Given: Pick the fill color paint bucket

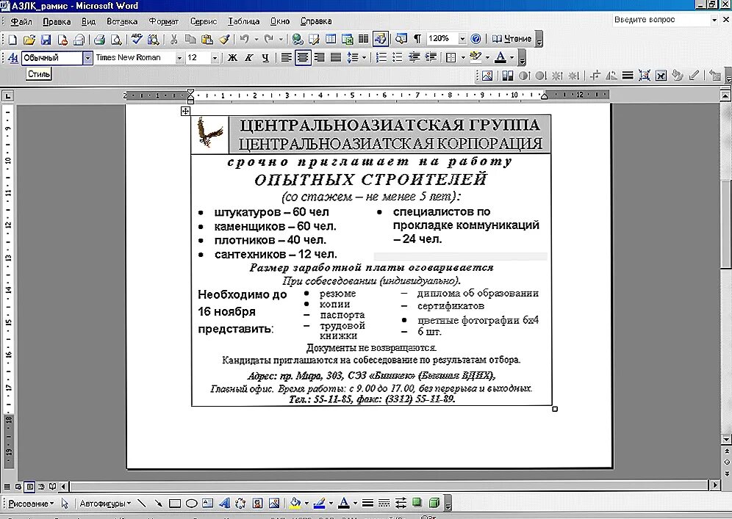Looking at the screenshot, I should (295, 504).
